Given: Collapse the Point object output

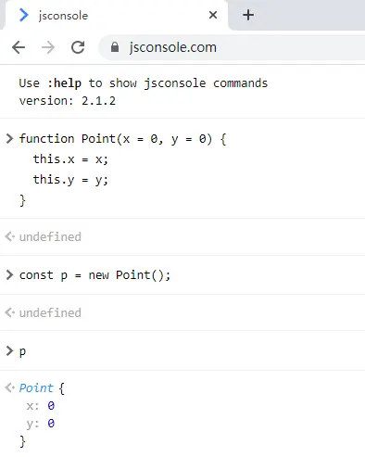Looking at the screenshot, I should click(36, 387).
